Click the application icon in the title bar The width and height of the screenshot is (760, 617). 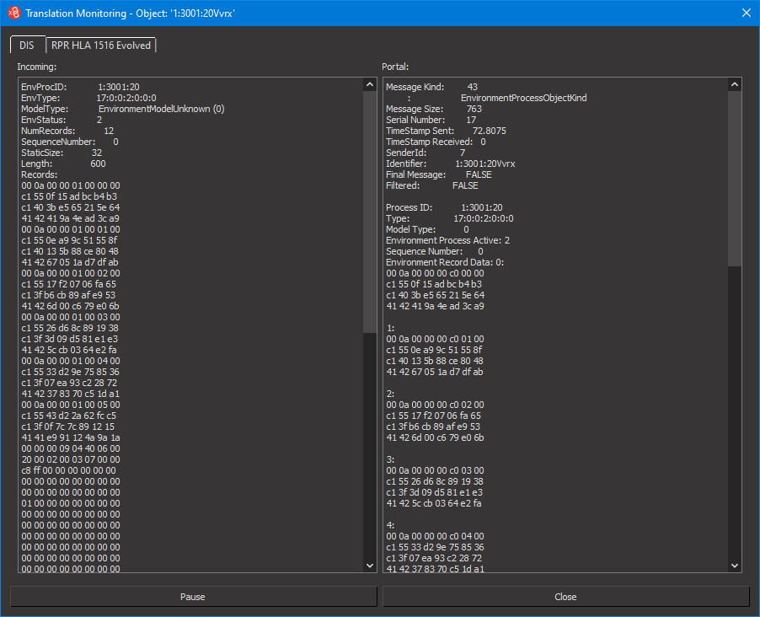click(x=12, y=13)
